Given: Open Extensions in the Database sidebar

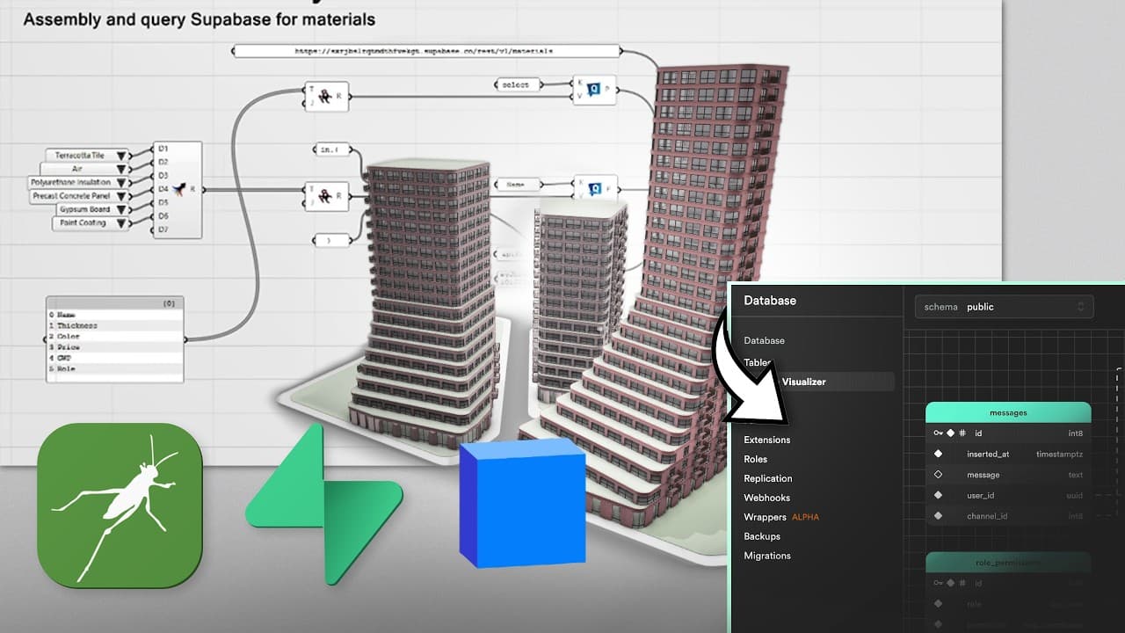Looking at the screenshot, I should pos(766,440).
